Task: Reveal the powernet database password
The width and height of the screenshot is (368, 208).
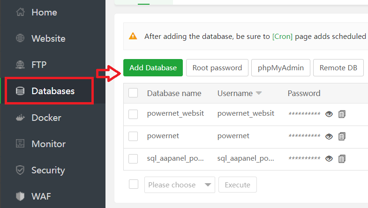Action: [329, 136]
